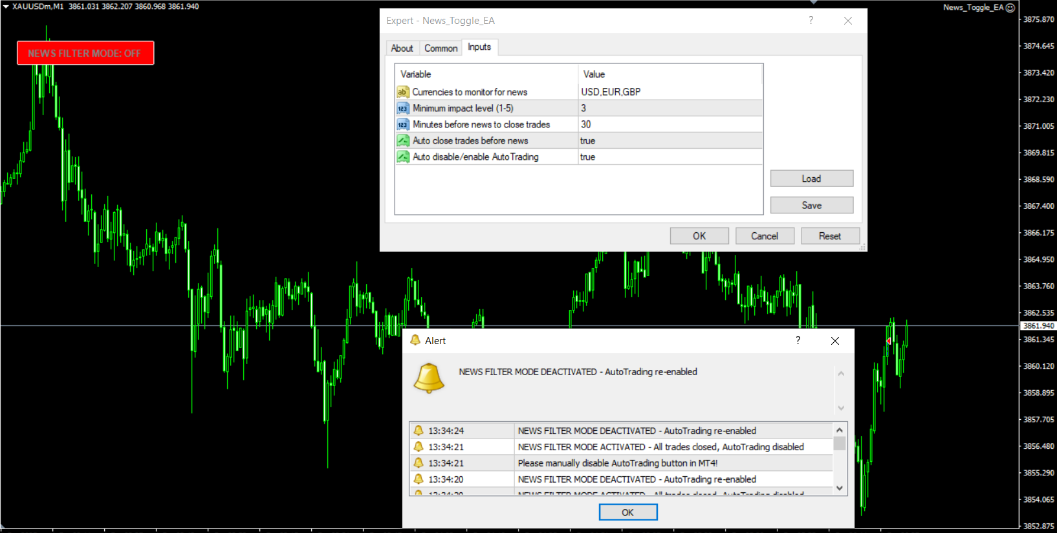Click the red arrow marker on the chart
Viewport: 1057px width, 533px height.
coord(888,340)
